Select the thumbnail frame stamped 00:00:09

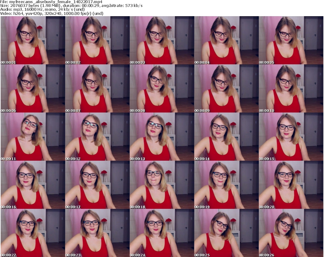(x=226, y=88)
